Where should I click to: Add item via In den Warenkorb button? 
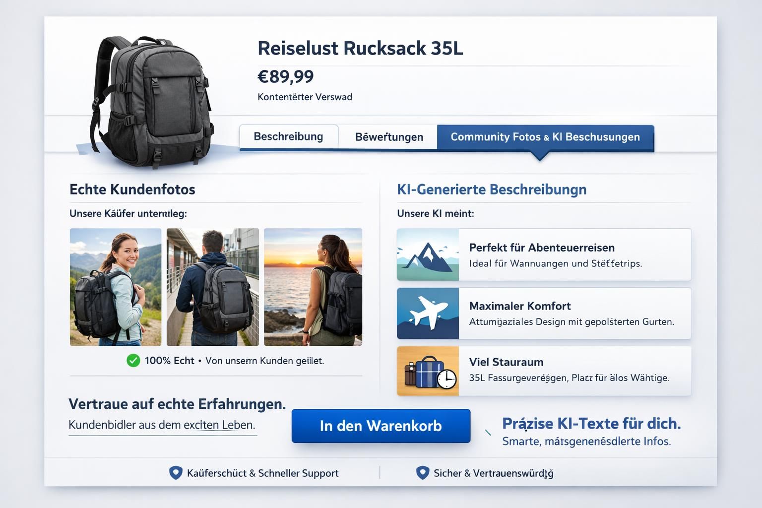tap(381, 426)
